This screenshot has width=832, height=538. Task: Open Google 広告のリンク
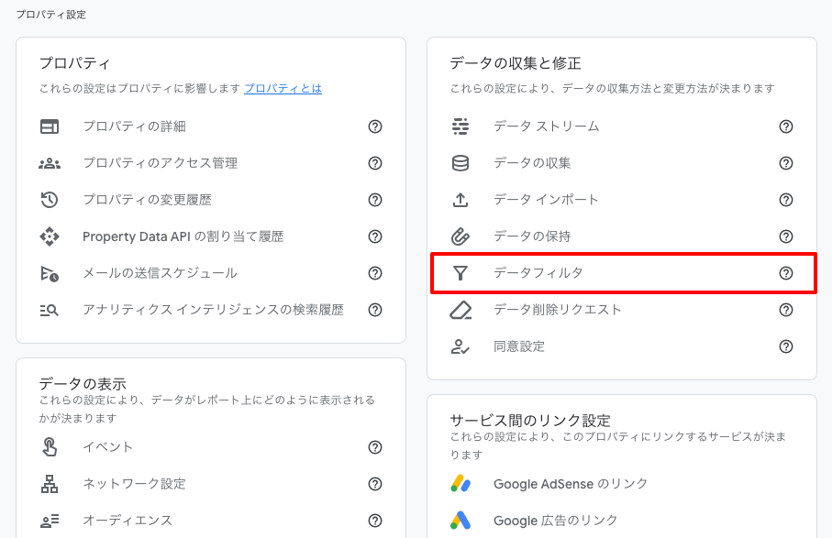pos(556,521)
